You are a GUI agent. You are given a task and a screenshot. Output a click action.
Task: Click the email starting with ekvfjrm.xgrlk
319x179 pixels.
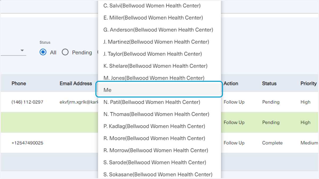[79, 102]
